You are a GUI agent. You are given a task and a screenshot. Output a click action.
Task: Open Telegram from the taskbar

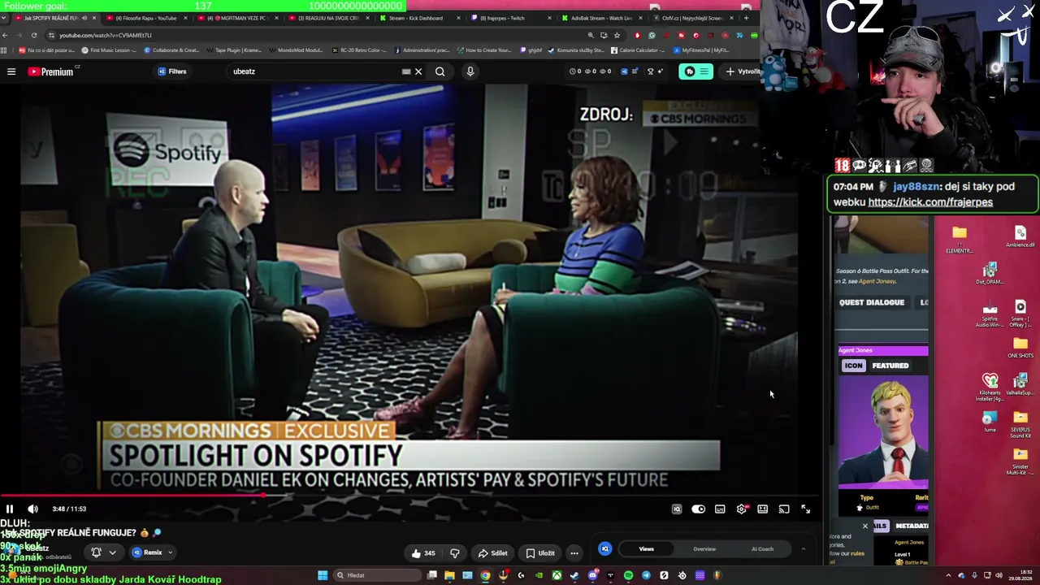pyautogui.click(x=646, y=576)
